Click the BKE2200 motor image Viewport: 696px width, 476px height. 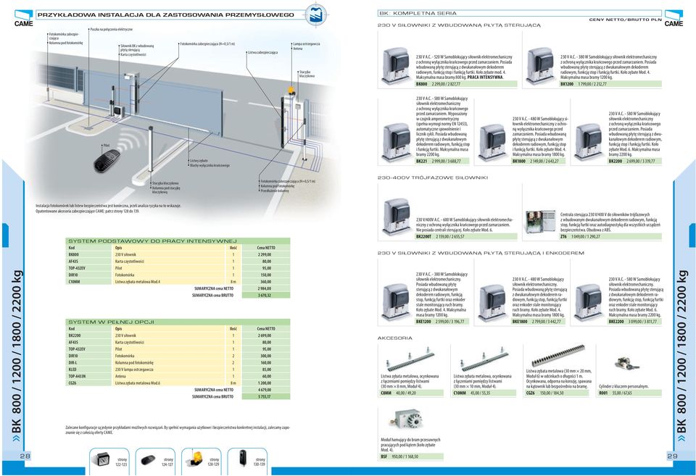(589, 303)
